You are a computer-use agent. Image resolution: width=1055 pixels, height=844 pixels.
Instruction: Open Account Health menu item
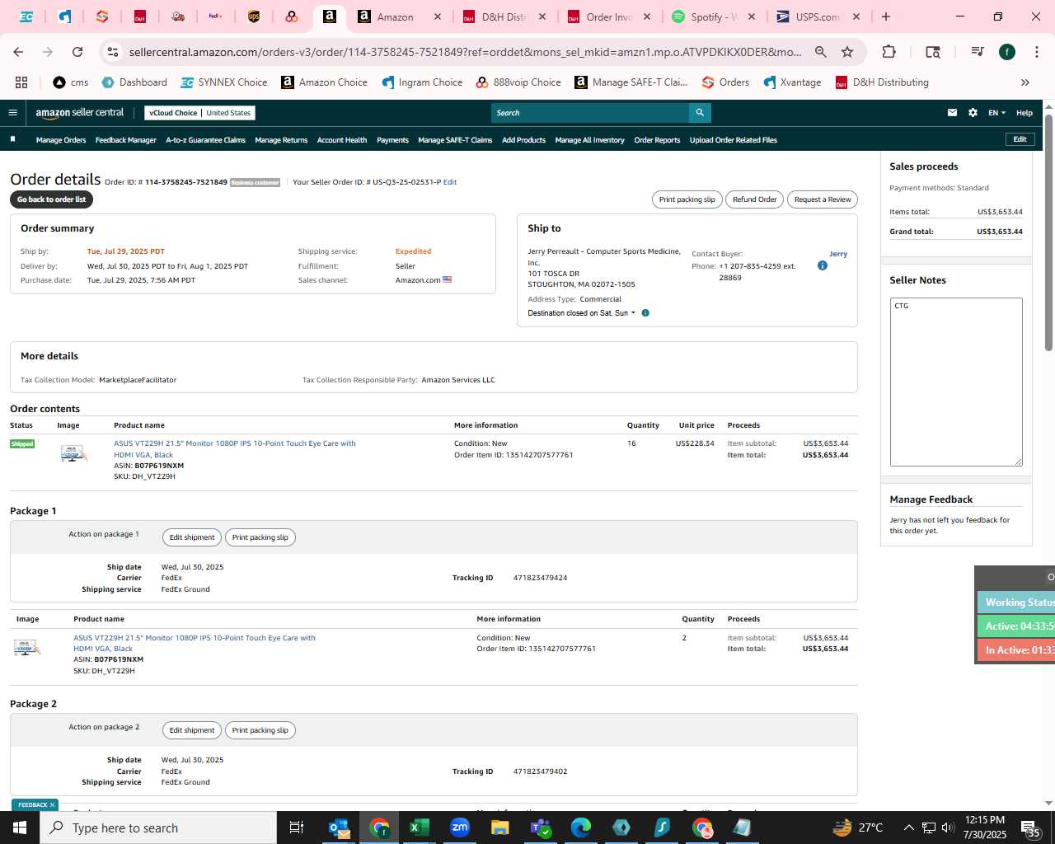342,140
